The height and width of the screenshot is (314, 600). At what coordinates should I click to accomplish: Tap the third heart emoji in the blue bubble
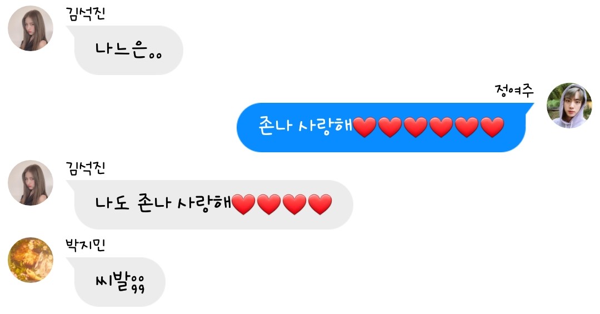416,127
